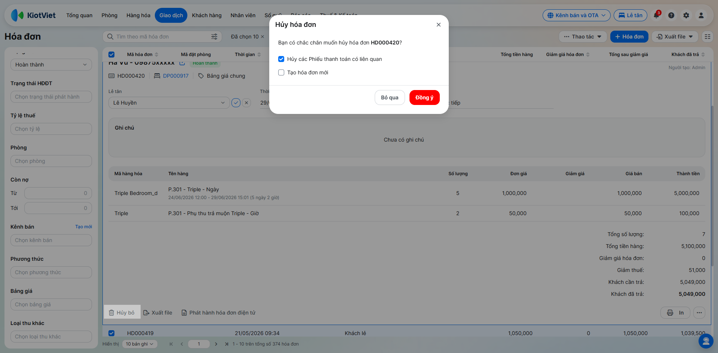Open booking link DP000917
Image resolution: width=718 pixels, height=353 pixels.
point(176,76)
